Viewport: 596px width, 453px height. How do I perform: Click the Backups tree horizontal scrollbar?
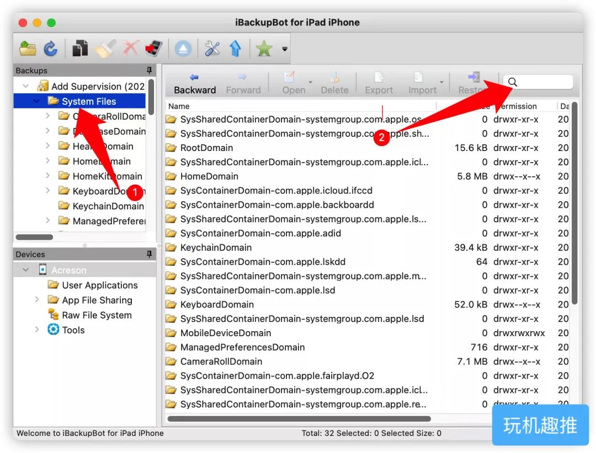(x=34, y=237)
